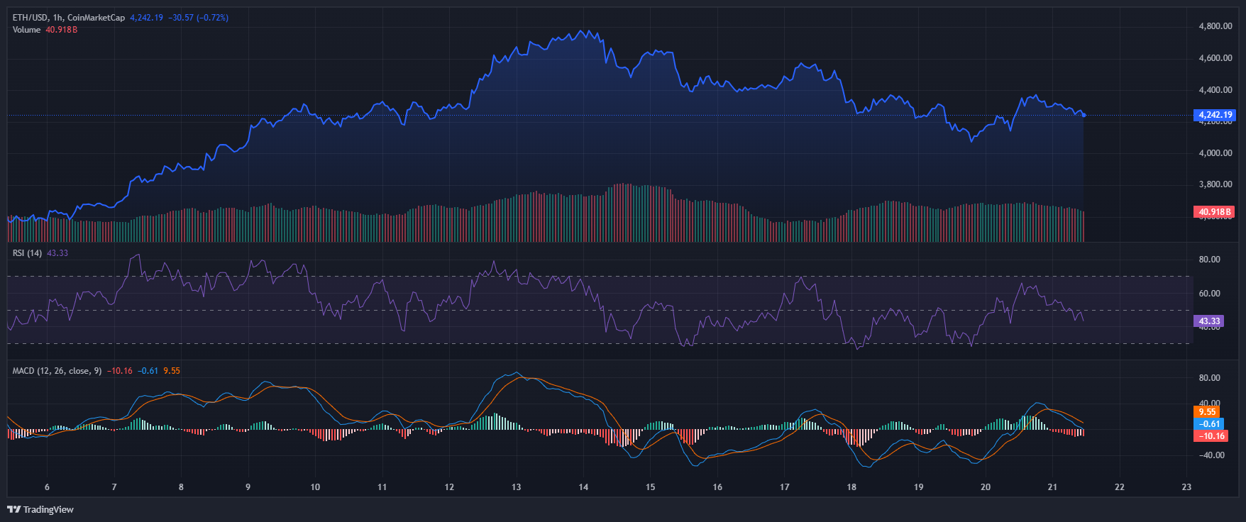Click the 3,800.00 price axis label
The width and height of the screenshot is (1246, 522).
(x=1215, y=184)
